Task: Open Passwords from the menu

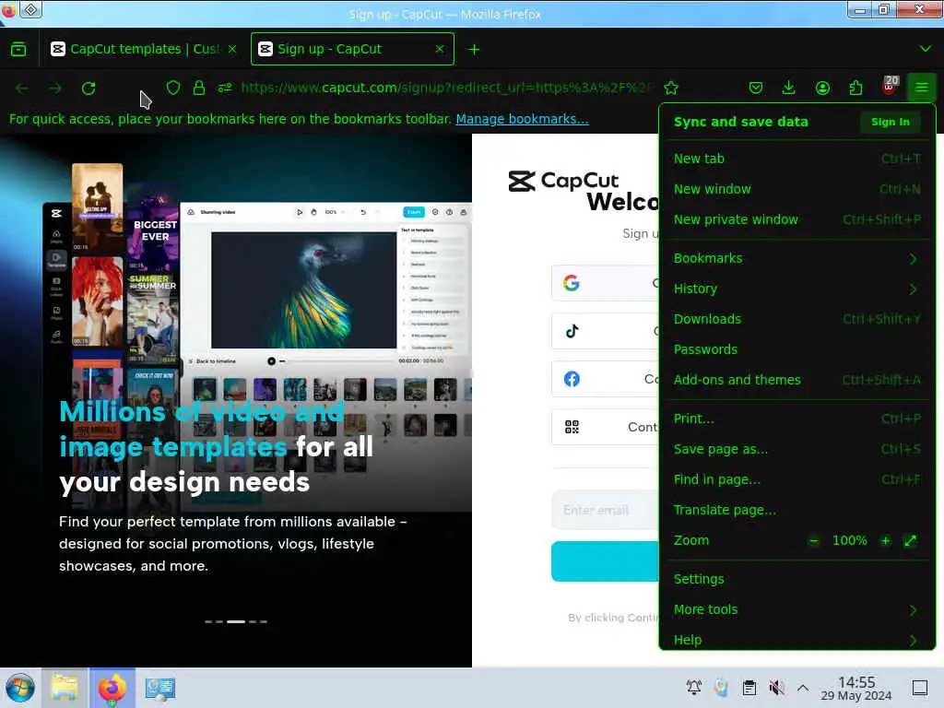Action: click(797, 349)
